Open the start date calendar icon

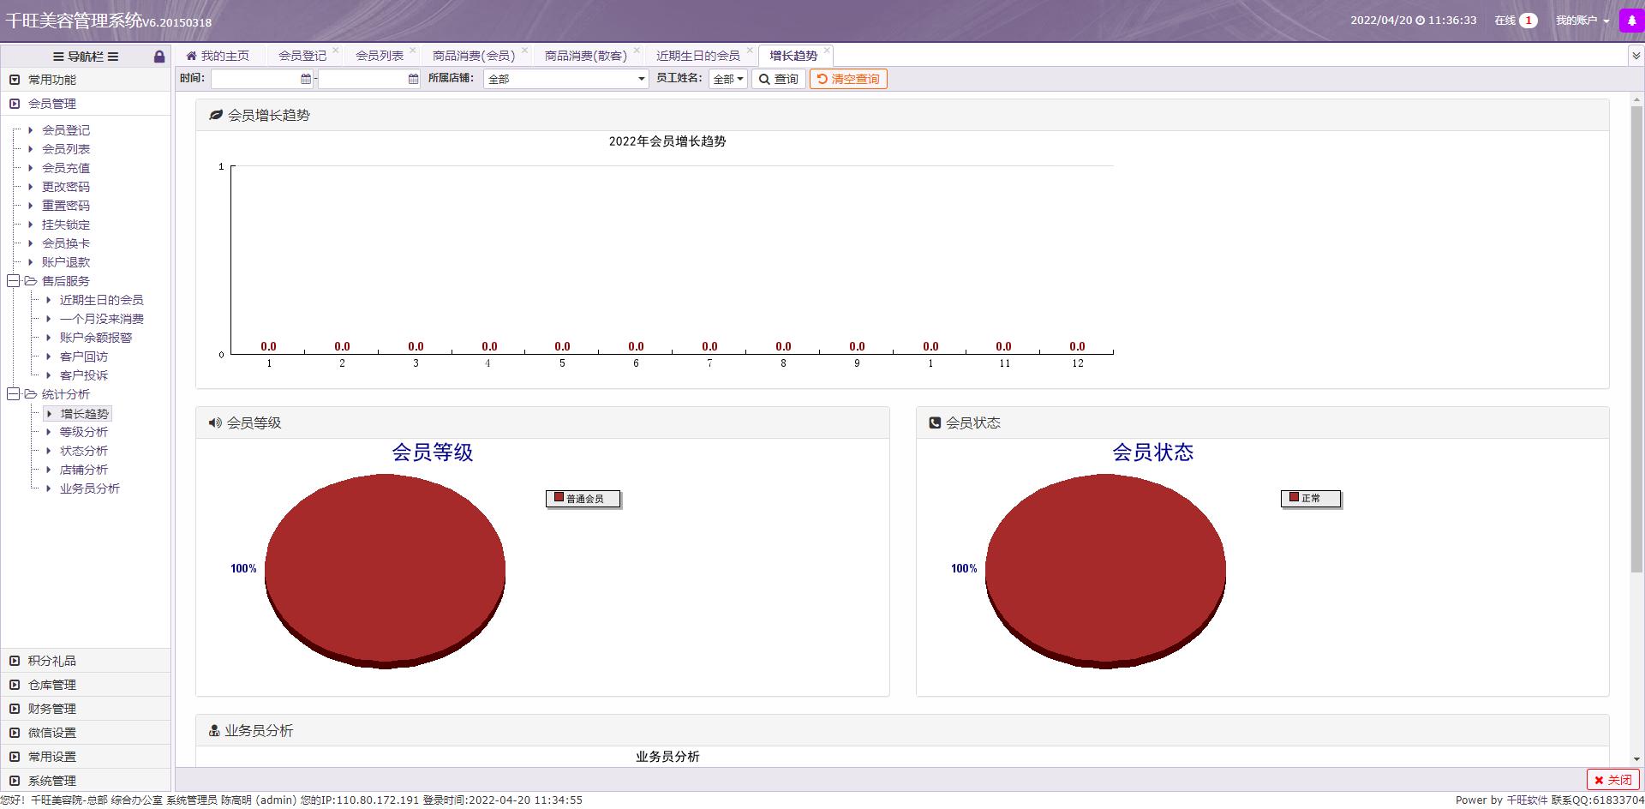coord(306,79)
